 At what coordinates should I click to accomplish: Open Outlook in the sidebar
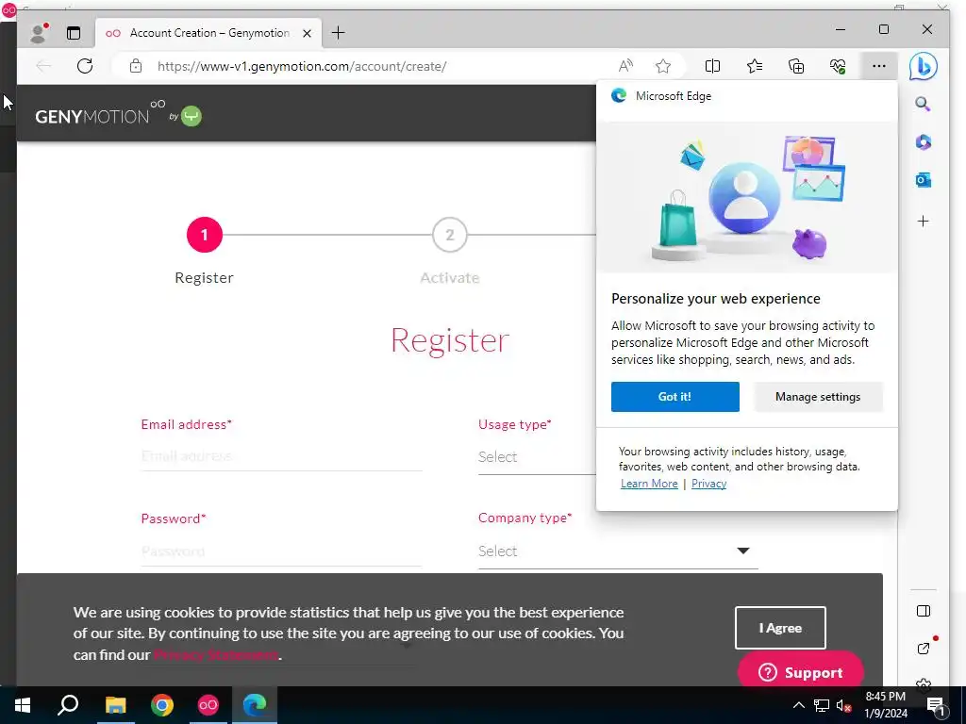(923, 180)
